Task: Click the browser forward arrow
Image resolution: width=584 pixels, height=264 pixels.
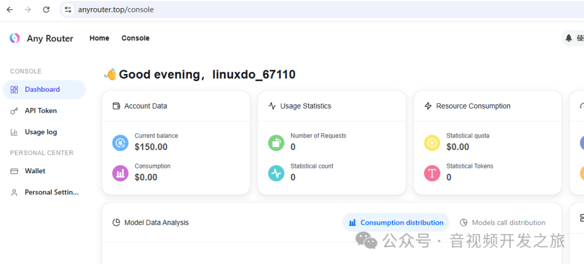Action: point(28,10)
